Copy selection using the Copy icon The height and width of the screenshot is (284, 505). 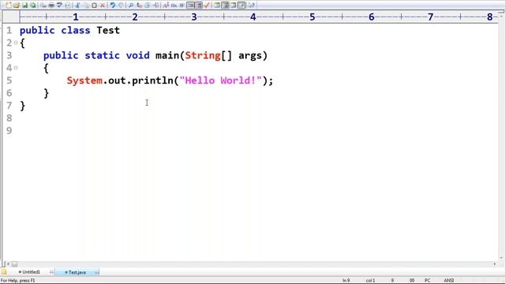pos(86,6)
